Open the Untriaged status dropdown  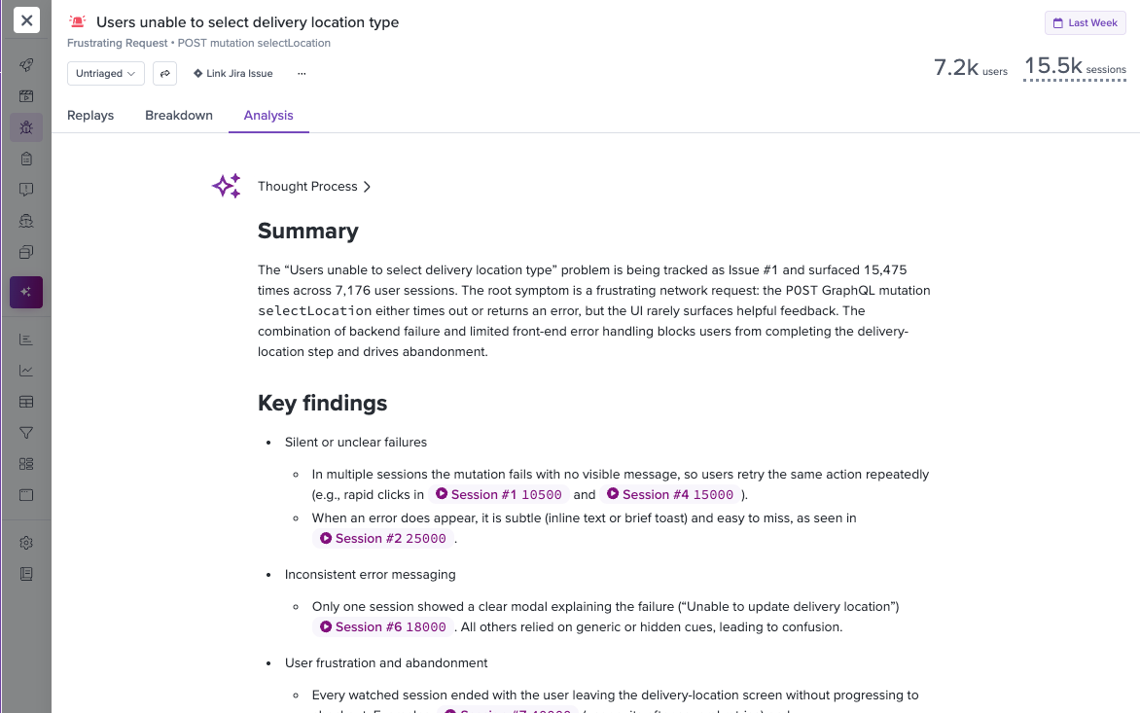coord(105,73)
